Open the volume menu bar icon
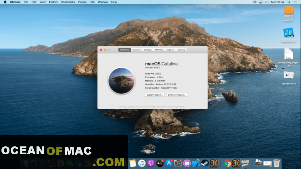Image resolution: width=301 pixels, height=169 pixels. click(266, 2)
